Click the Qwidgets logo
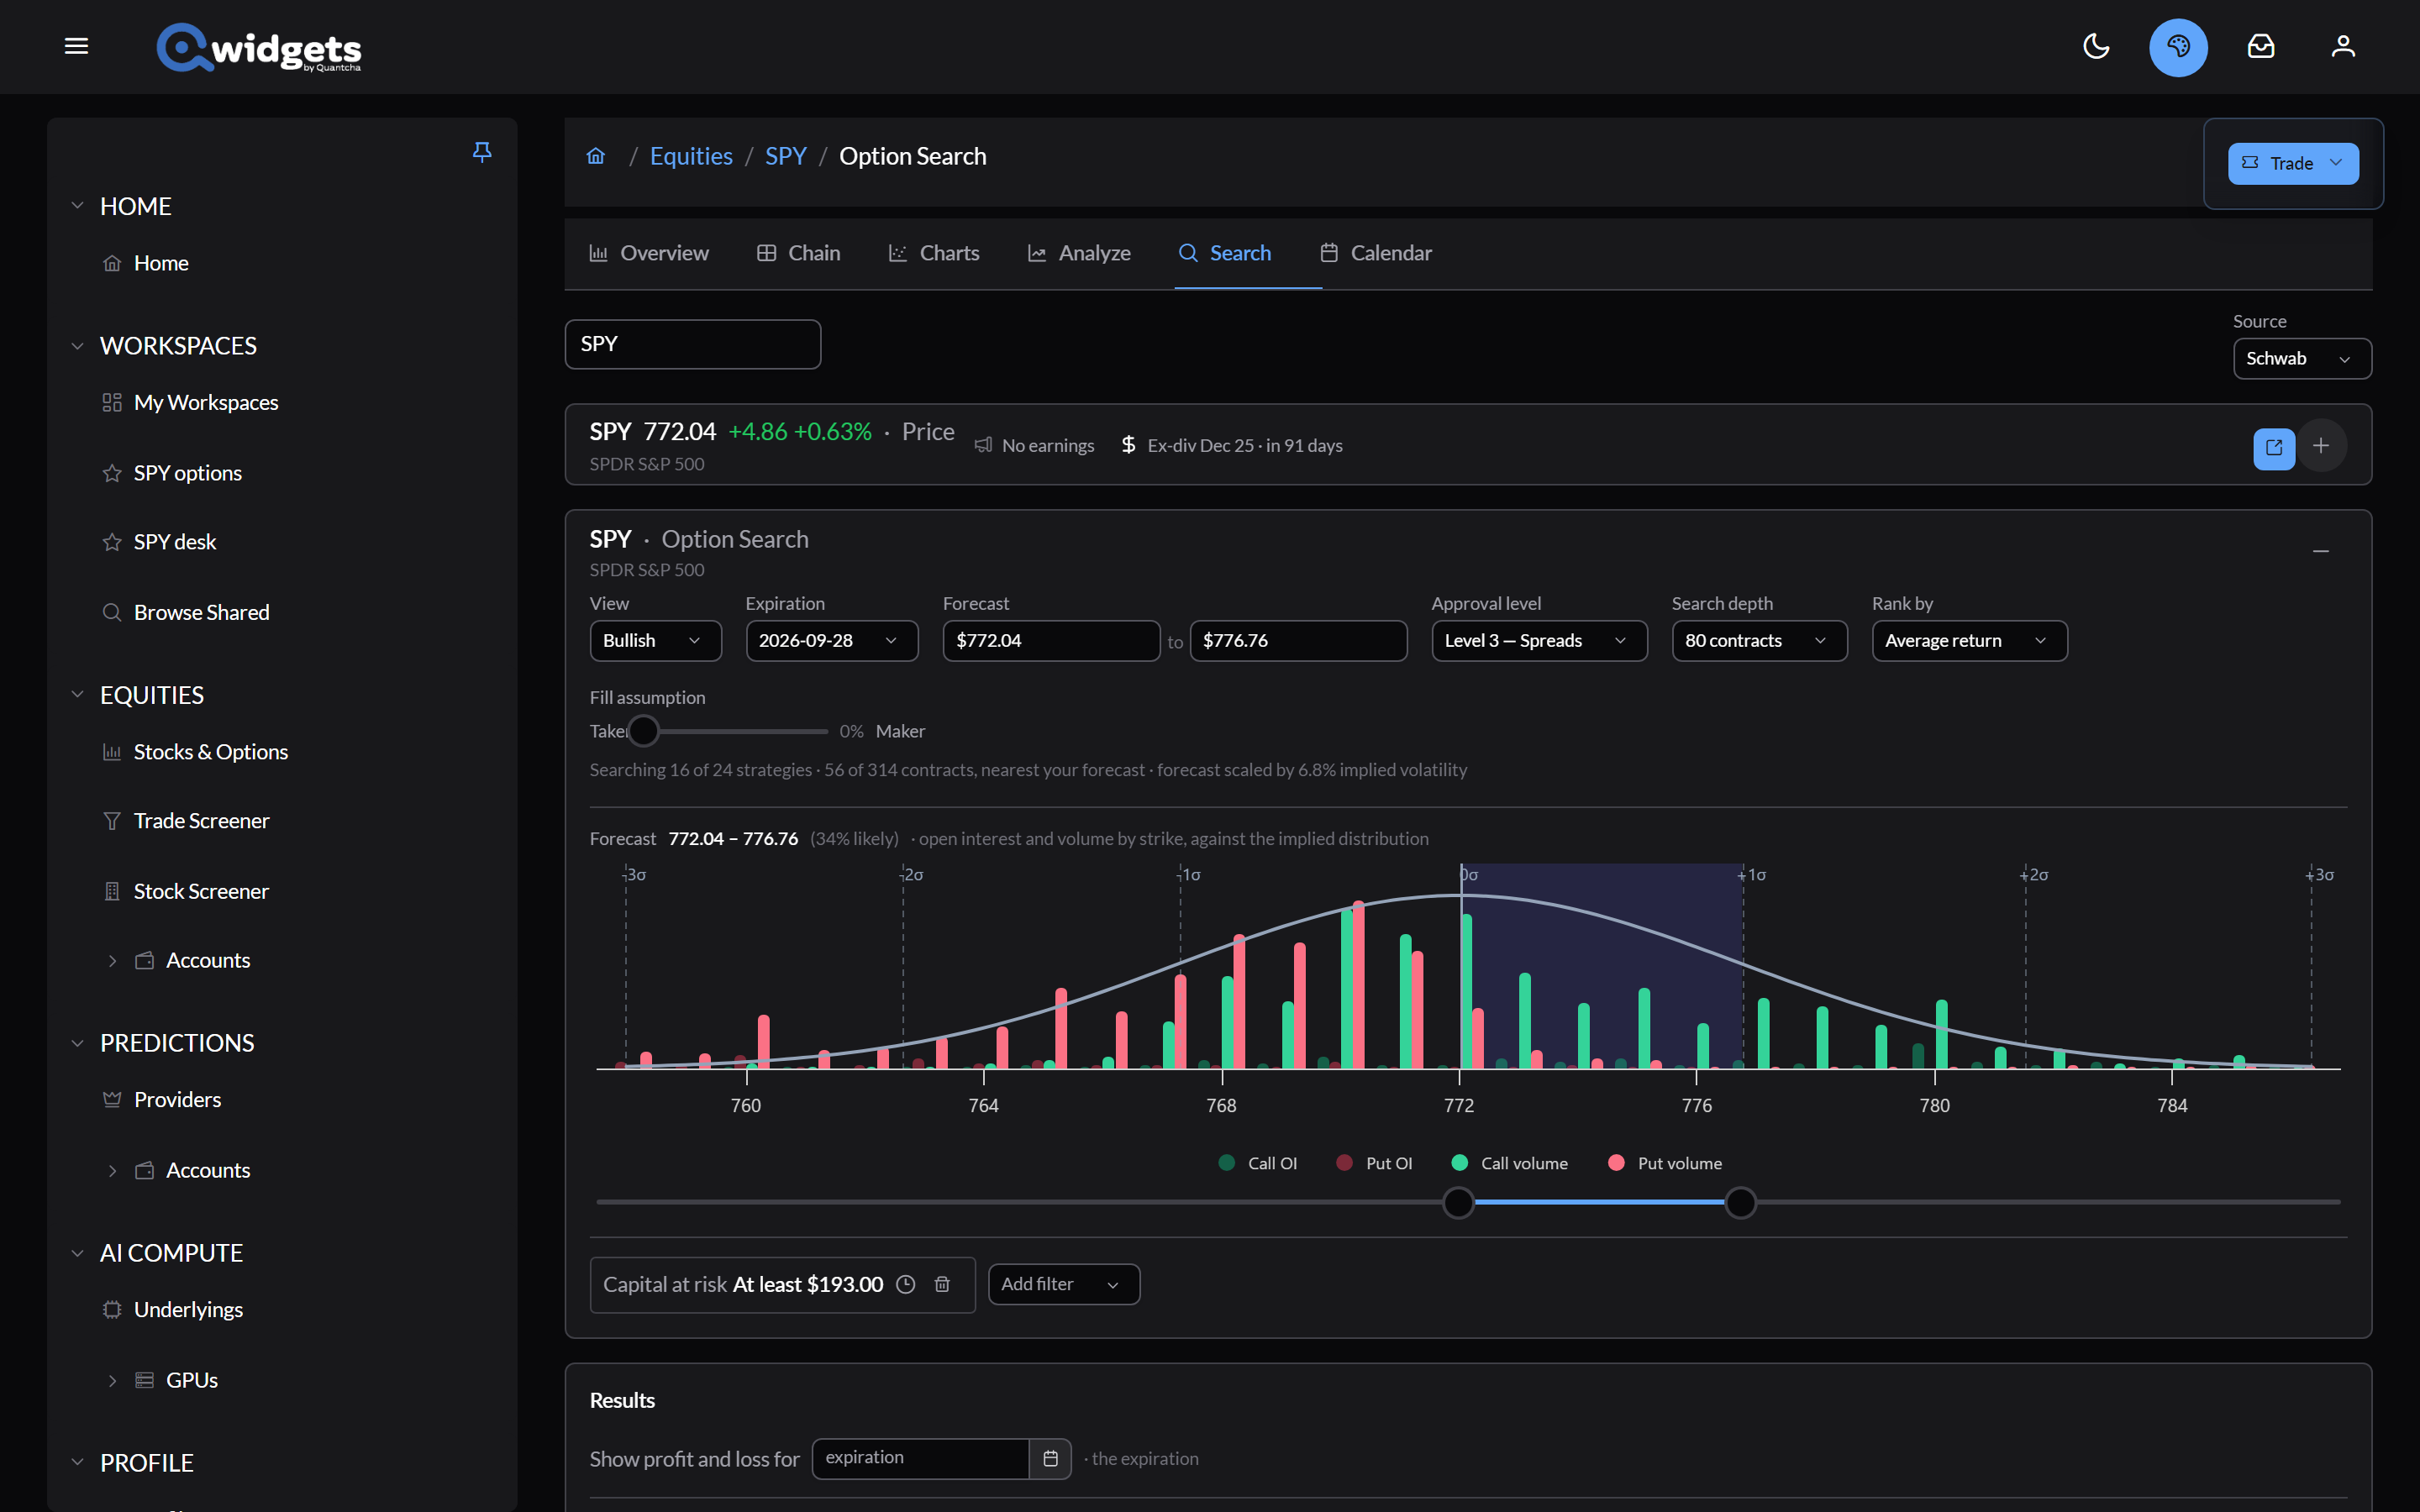Image resolution: width=2420 pixels, height=1512 pixels. 259,47
